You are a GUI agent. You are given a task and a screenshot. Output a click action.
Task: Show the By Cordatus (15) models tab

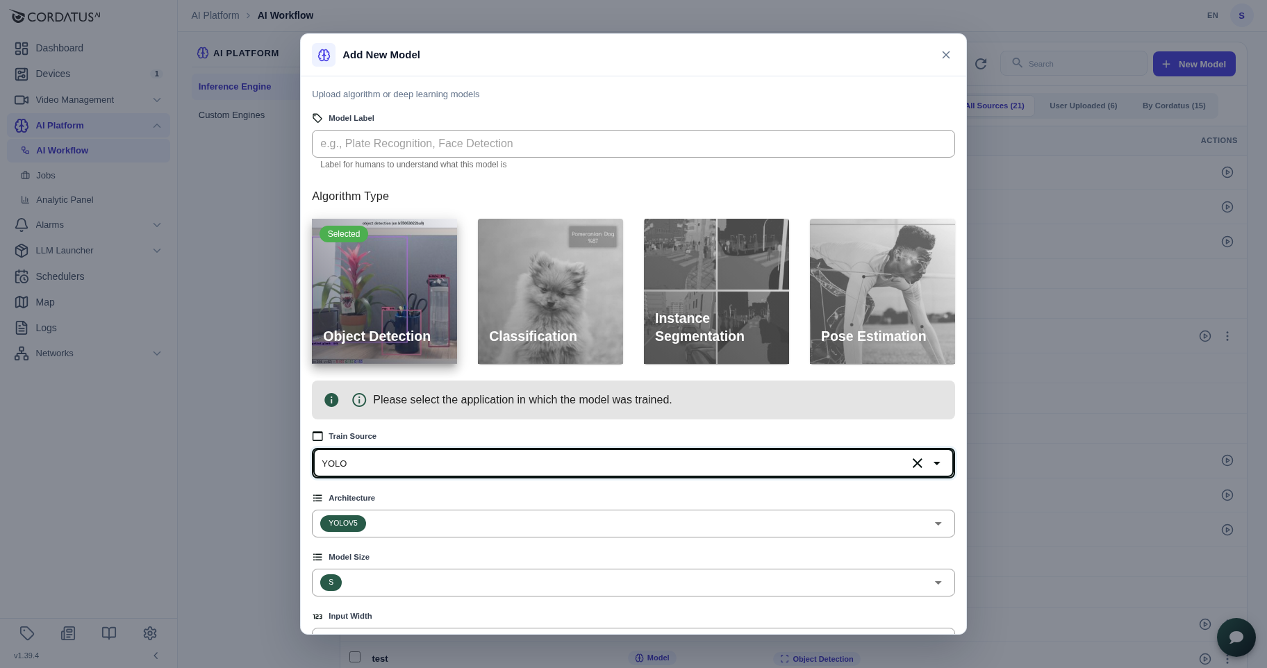pyautogui.click(x=1174, y=106)
